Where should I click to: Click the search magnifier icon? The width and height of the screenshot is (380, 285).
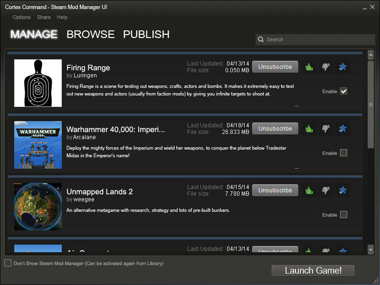(261, 39)
